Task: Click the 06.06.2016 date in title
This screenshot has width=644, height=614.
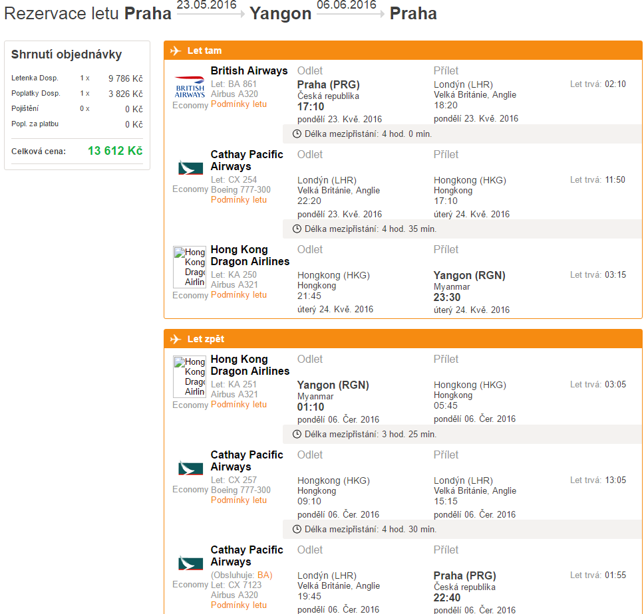Action: click(347, 5)
